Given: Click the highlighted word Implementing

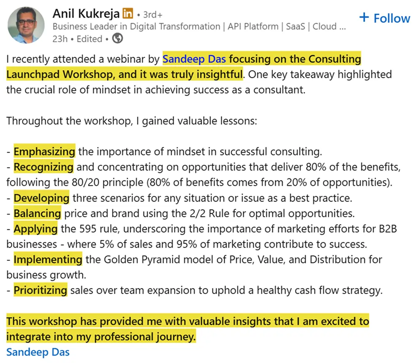Looking at the screenshot, I should (48, 260).
